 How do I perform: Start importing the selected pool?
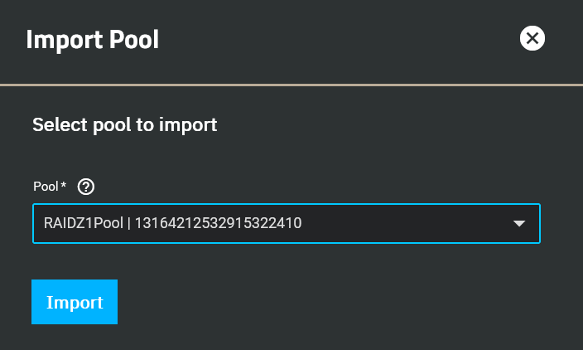tap(75, 302)
